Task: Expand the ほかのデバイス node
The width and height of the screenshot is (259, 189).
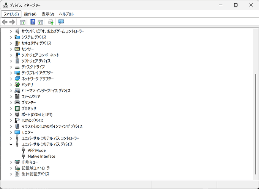Action: [x=11, y=121]
